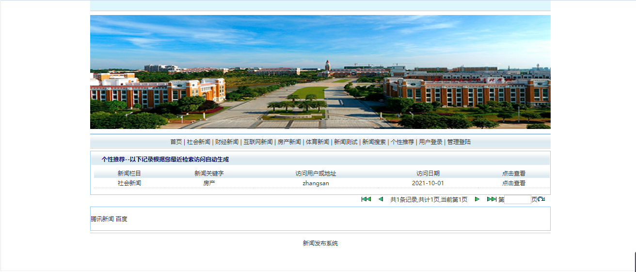Go to the first page of records
Screen dimensions: 636x272
point(366,199)
